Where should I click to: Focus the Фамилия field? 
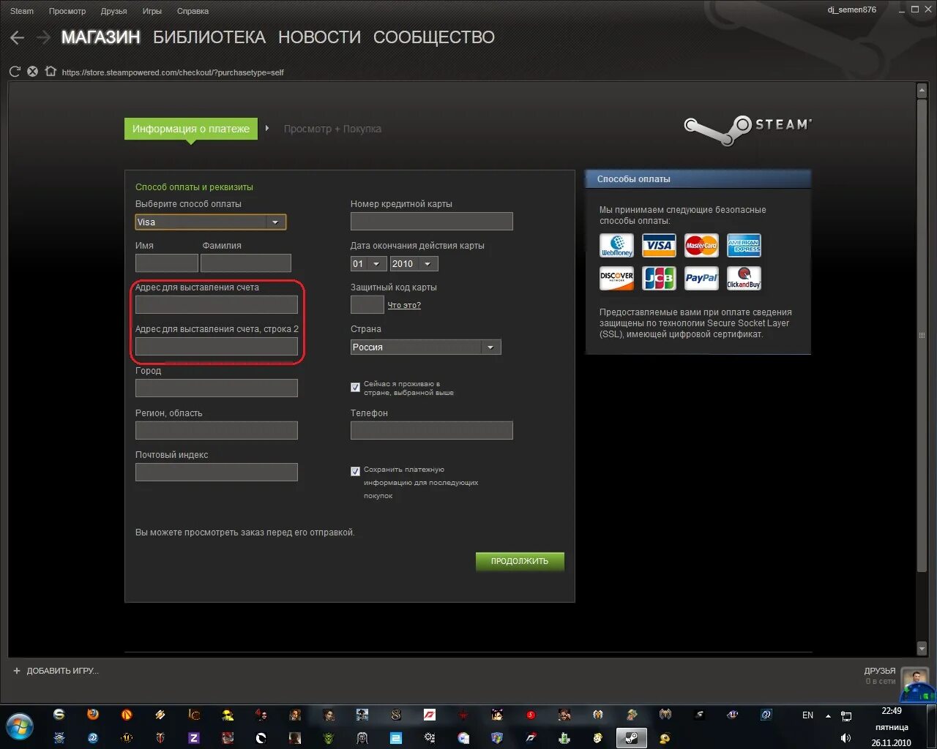(246, 263)
